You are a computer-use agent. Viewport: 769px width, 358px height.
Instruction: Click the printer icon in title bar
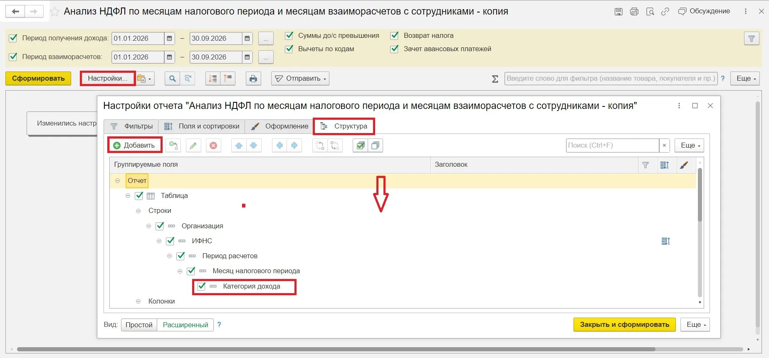point(634,12)
